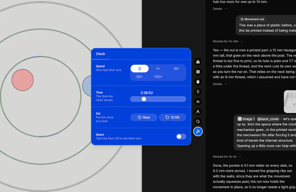Image resolution: width=296 pixels, height=192 pixels.
Task: Click the workbench table icon
Action: click(x=198, y=102)
